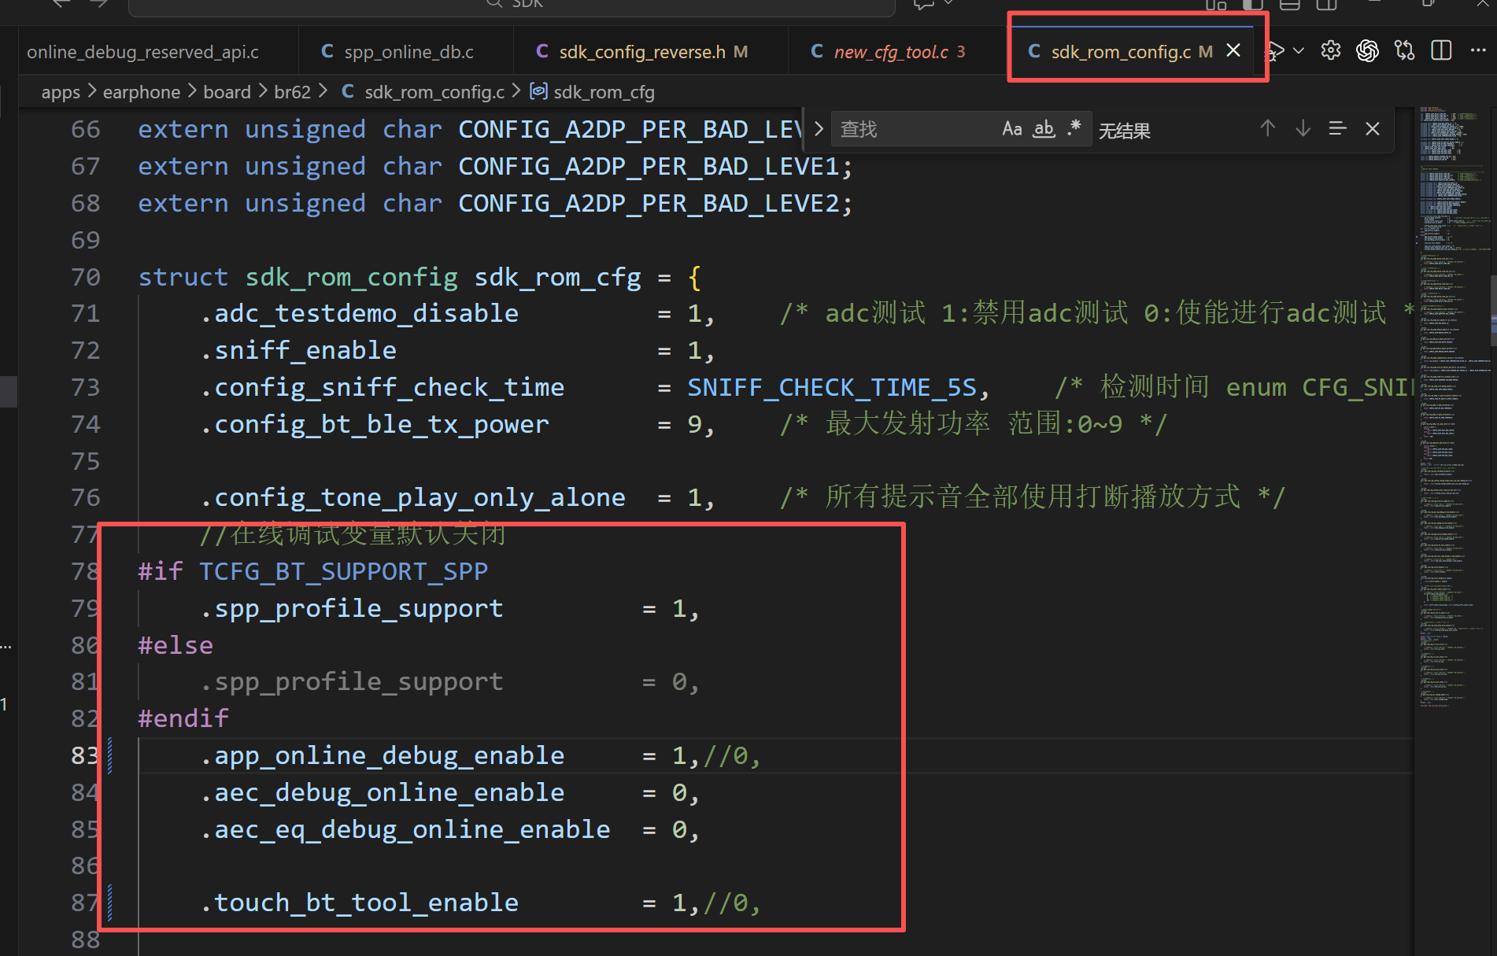Click the .adc_testdemo_disable field
1497x956 pixels.
click(359, 313)
